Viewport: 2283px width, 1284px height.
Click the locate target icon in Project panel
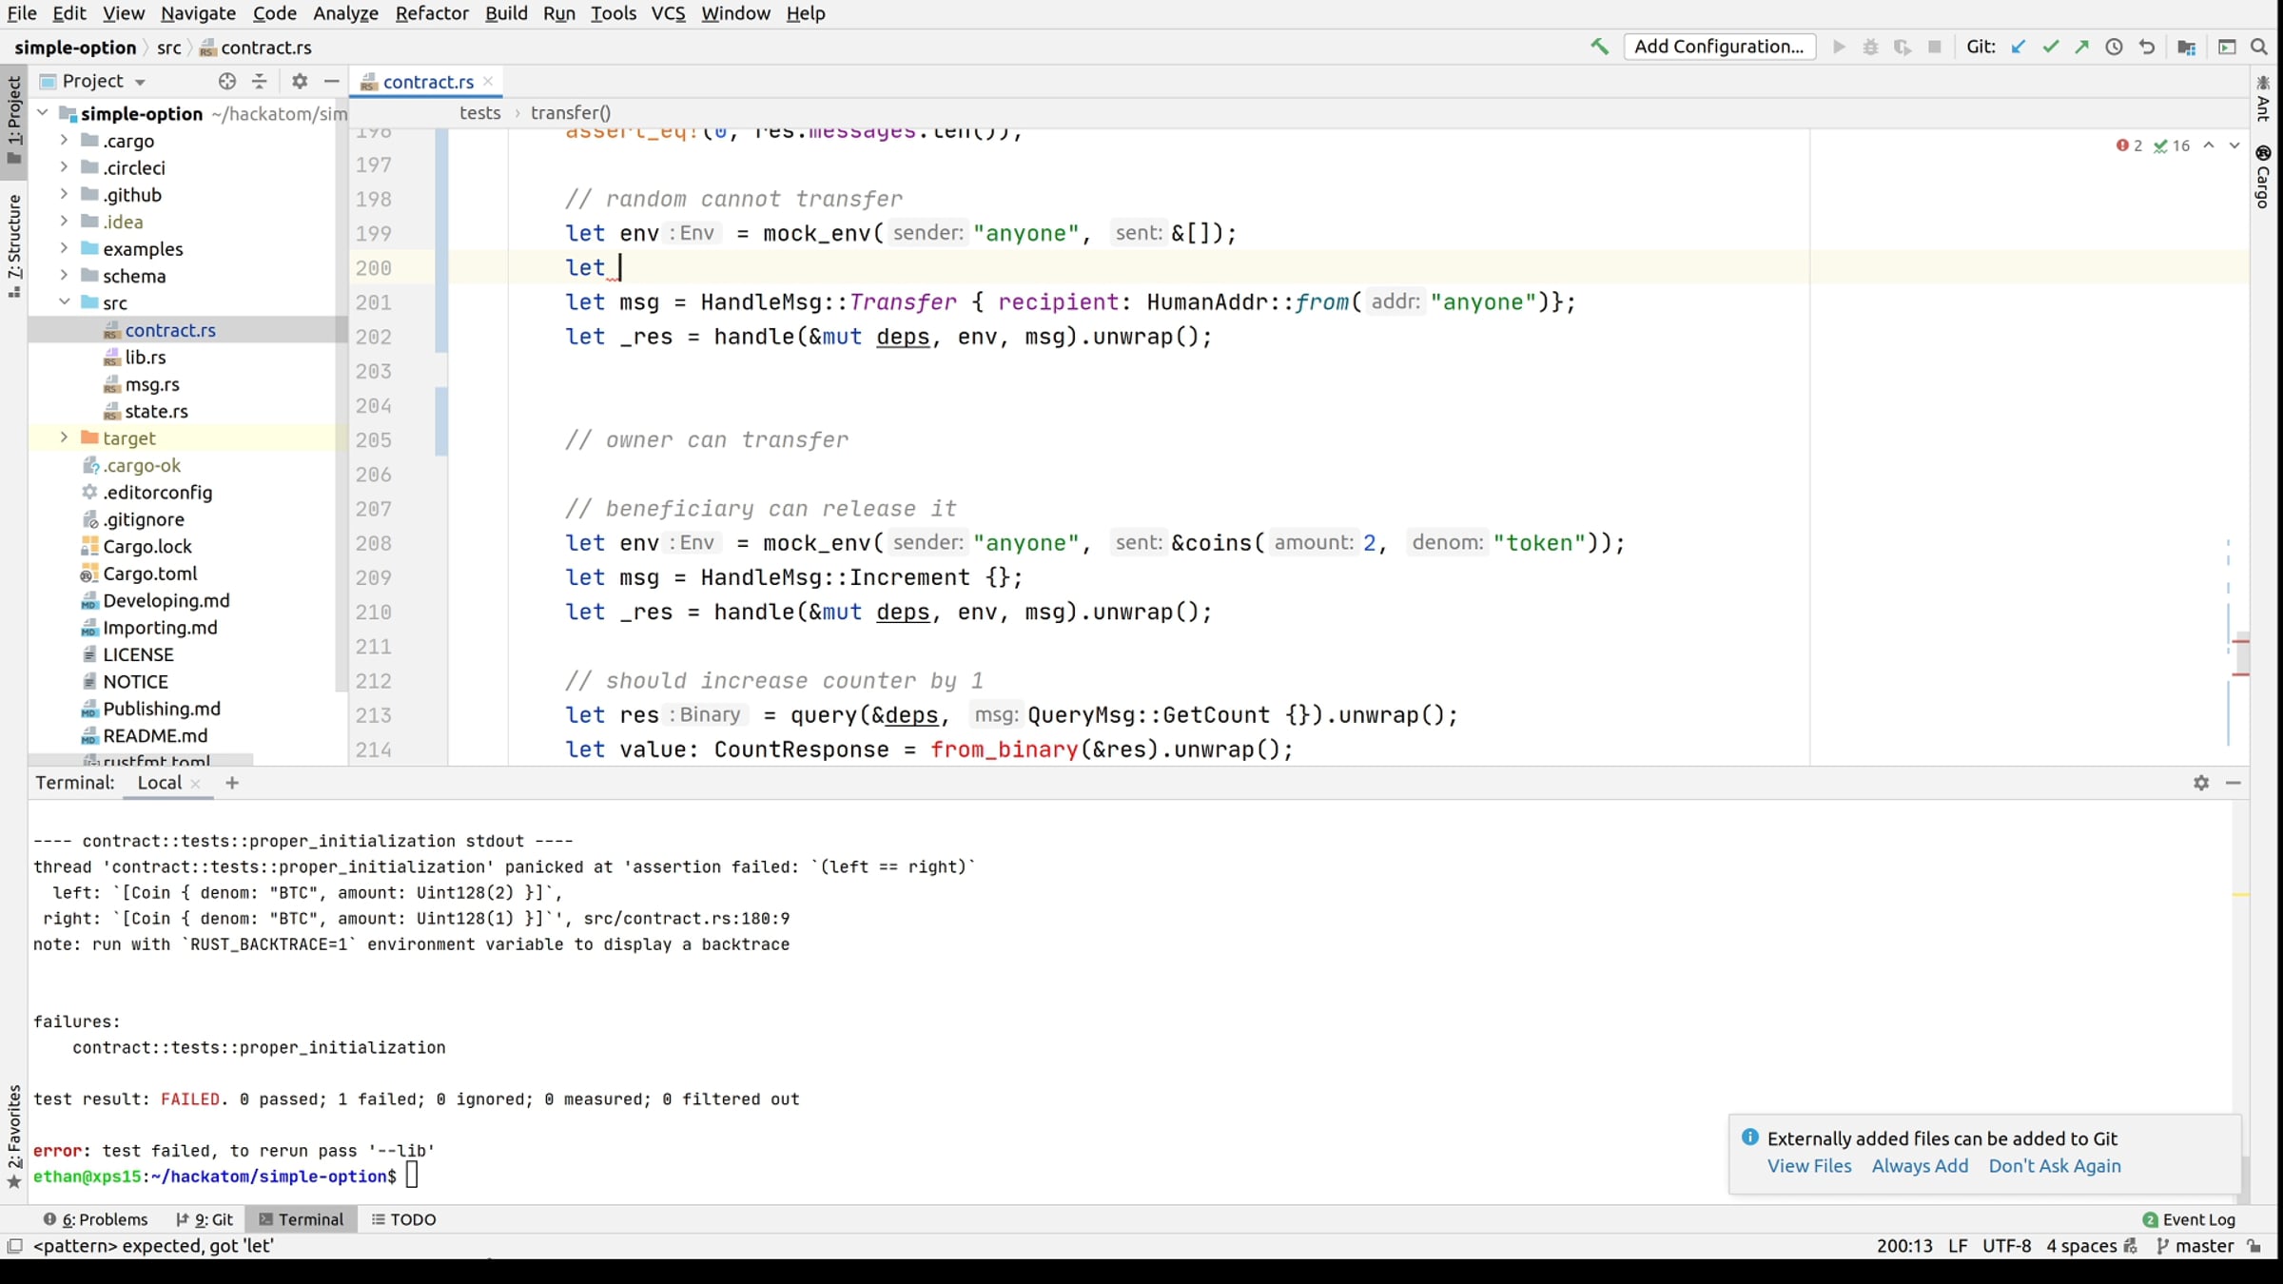226,81
